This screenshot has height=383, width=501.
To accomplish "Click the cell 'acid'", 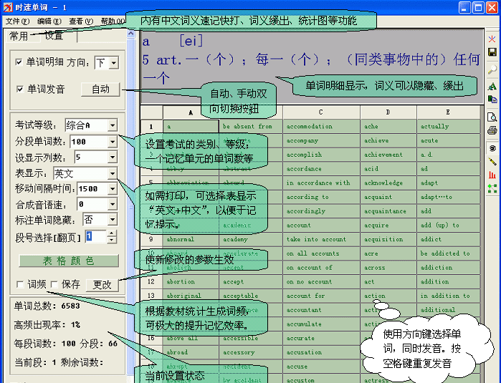I will click(x=388, y=169).
